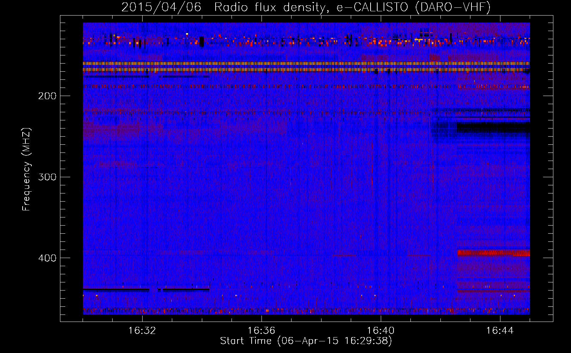The image size is (571, 353).
Task: Click the 200 frequency tick label
Action: pyautogui.click(x=47, y=96)
